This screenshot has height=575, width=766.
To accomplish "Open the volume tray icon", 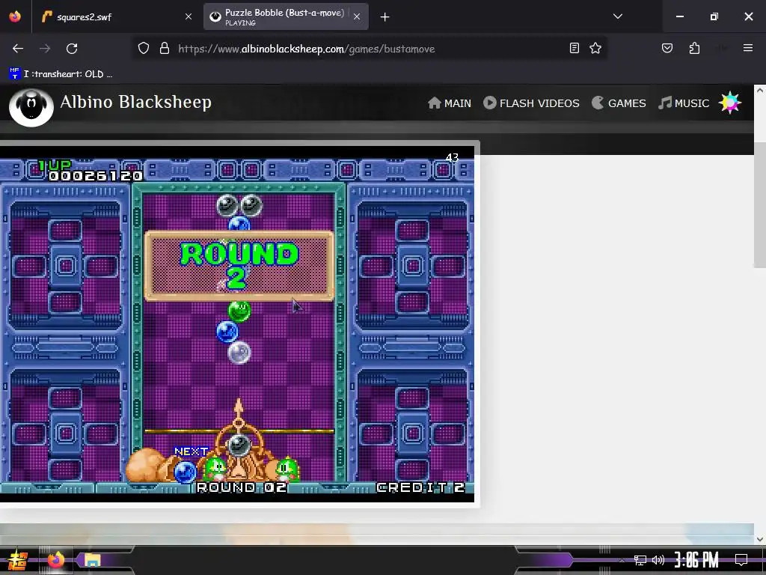I will 658,560.
